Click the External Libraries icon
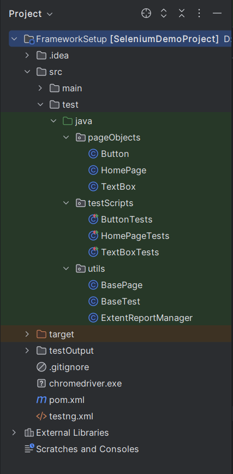Screen dimensions: 233x474 click(x=29, y=432)
